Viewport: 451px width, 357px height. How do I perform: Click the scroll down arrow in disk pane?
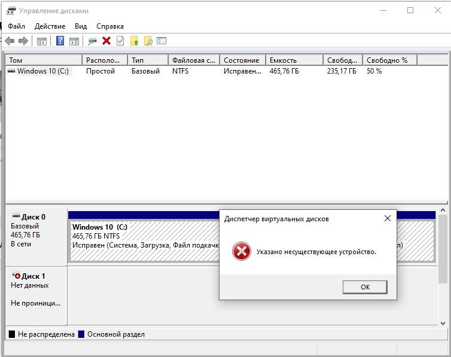(443, 323)
